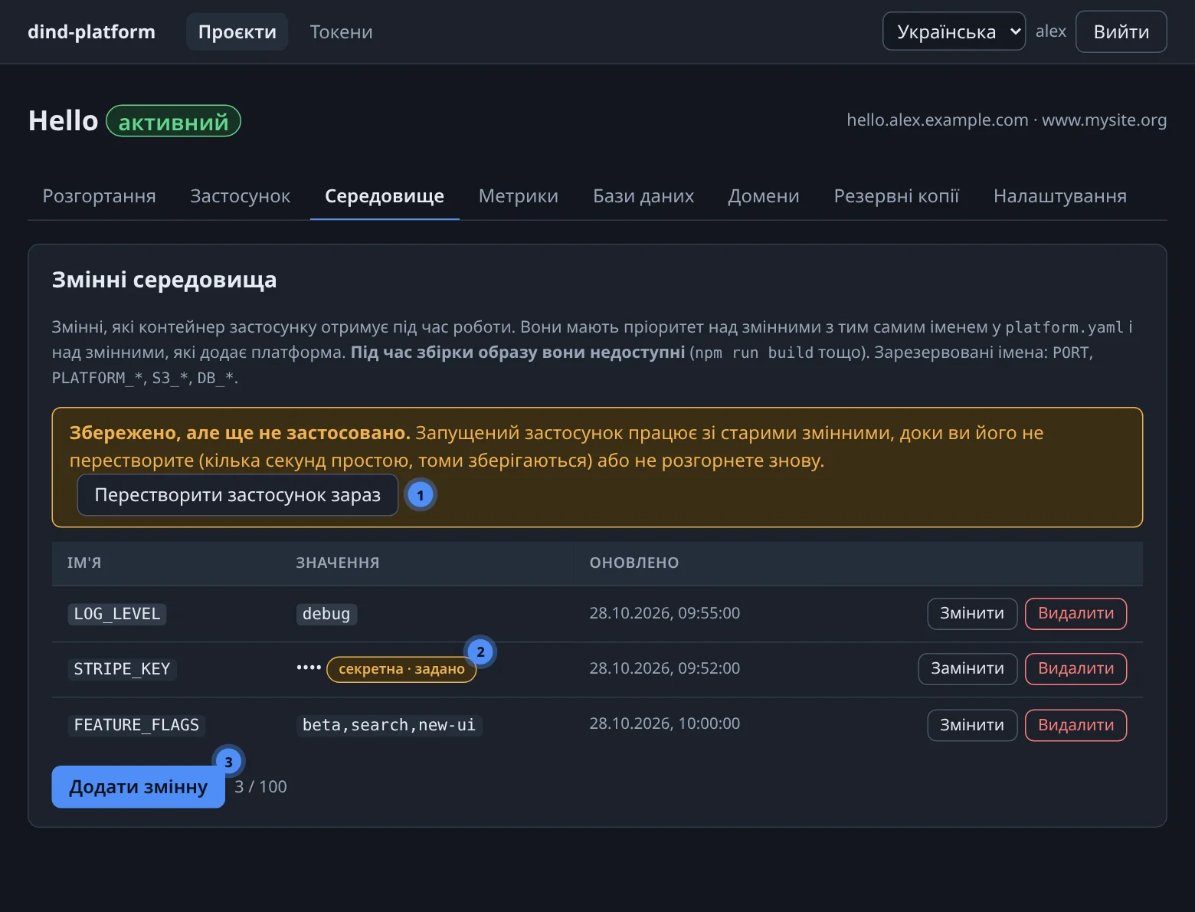Click the секретна · задано badge

click(401, 669)
